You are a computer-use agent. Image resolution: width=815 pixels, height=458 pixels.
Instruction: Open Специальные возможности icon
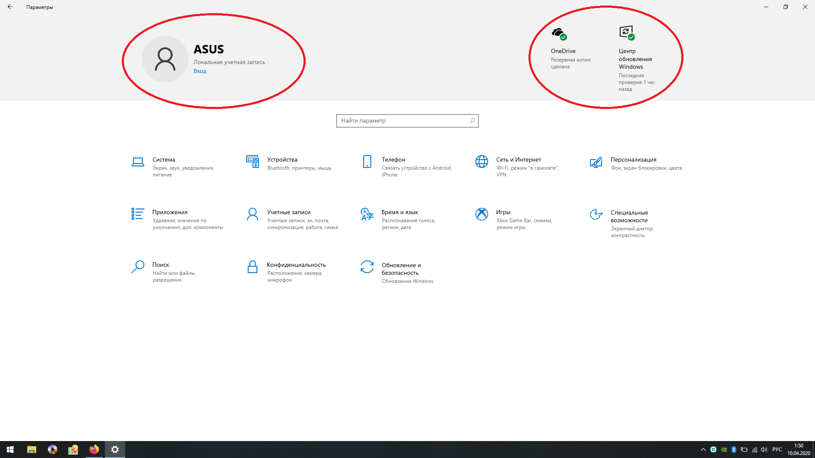pos(596,214)
